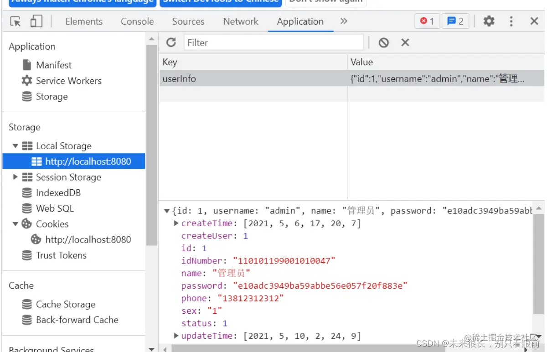The width and height of the screenshot is (547, 352).
Task: Click the status property row
Action: tap(204, 323)
